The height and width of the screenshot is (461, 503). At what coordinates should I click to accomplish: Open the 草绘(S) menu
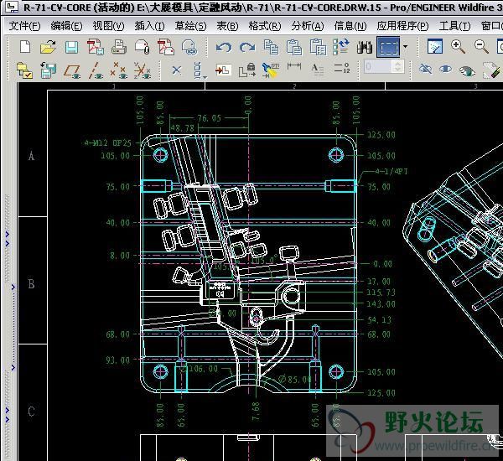(190, 26)
